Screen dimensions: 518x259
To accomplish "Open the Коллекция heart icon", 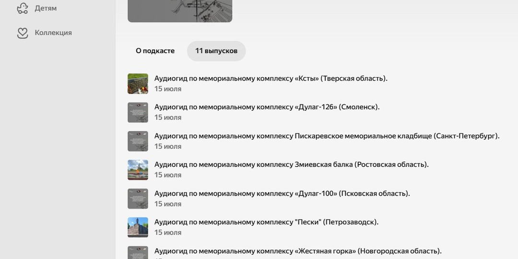I will [x=23, y=33].
